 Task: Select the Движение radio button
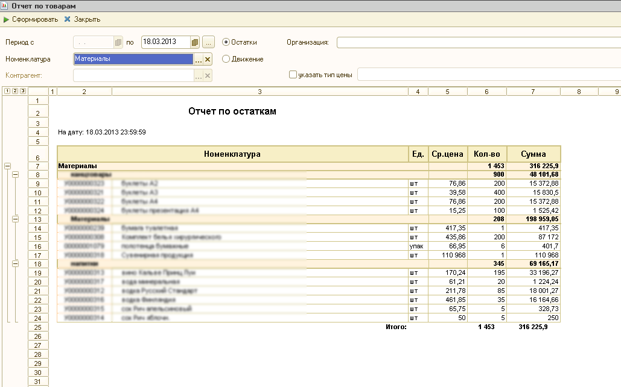[x=226, y=59]
